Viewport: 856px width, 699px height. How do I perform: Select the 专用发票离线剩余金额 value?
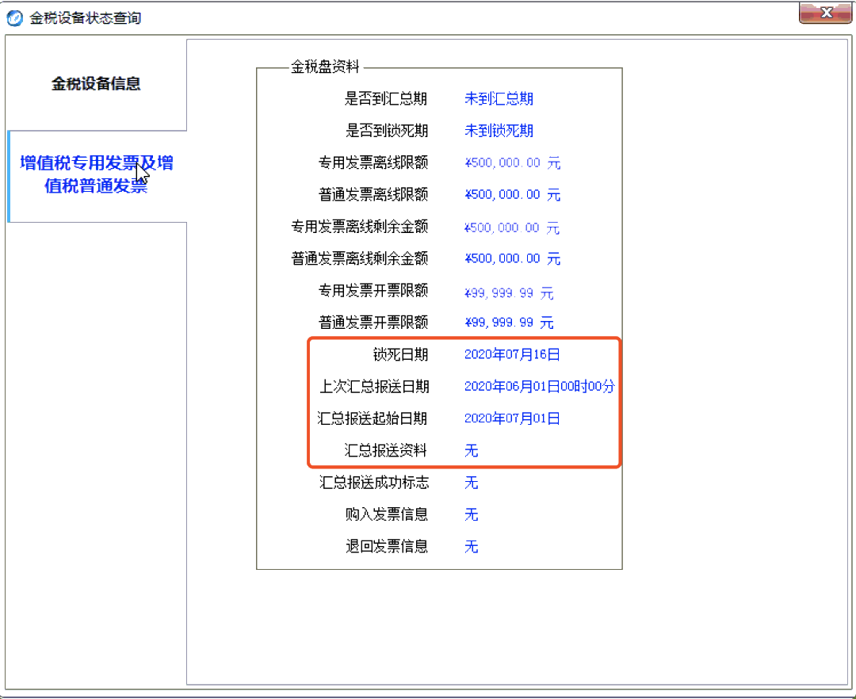point(512,227)
